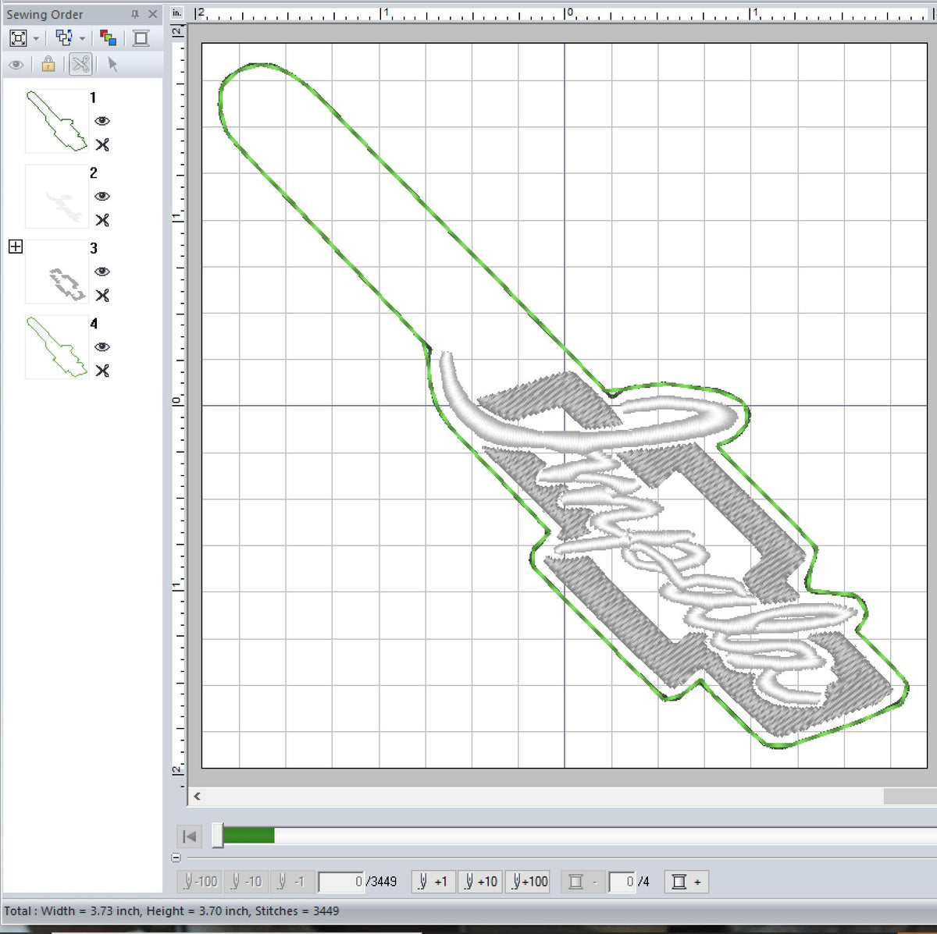Toggle the eye icon for step 4
937x934 pixels.
click(104, 347)
